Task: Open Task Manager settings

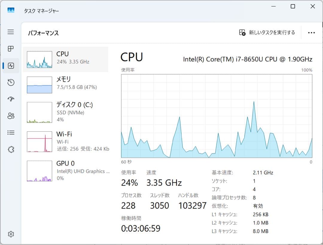Action: click(11, 234)
